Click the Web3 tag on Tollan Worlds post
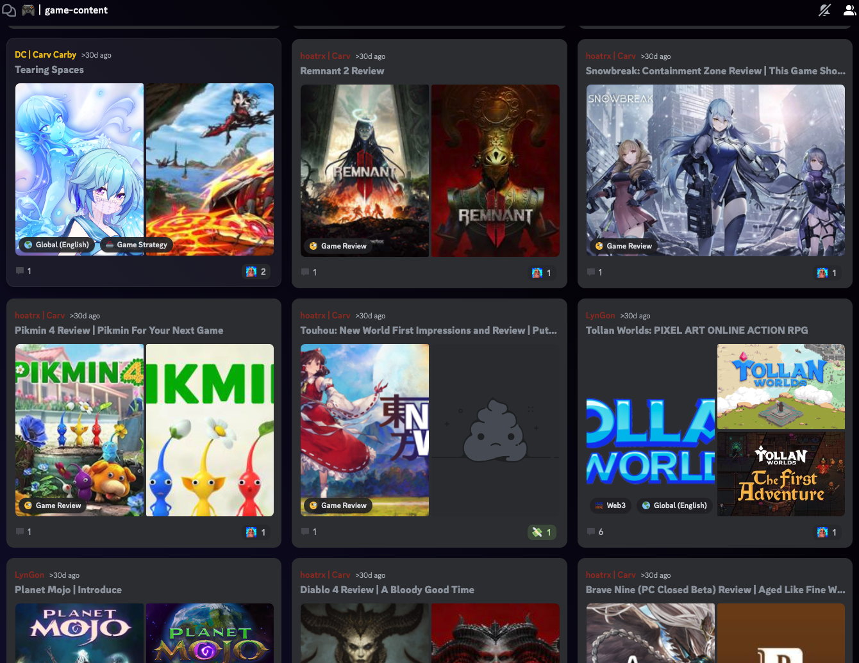The width and height of the screenshot is (859, 663). (x=610, y=505)
